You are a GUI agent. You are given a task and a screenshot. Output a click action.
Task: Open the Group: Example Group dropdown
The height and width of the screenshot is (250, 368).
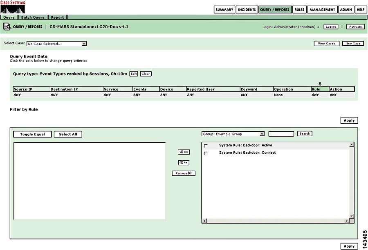pos(233,134)
